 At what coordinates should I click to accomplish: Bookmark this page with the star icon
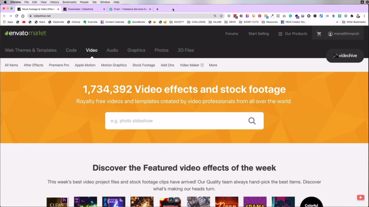pos(221,16)
